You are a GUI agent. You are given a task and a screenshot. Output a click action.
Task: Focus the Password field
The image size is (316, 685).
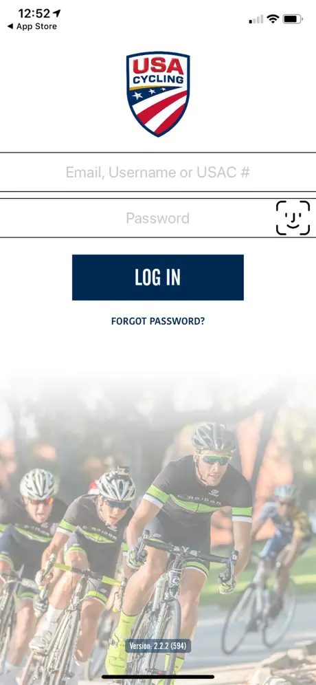(x=158, y=218)
